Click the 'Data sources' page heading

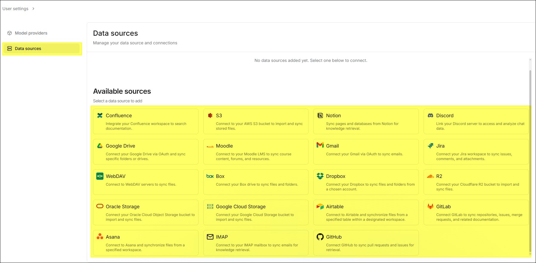pos(115,33)
